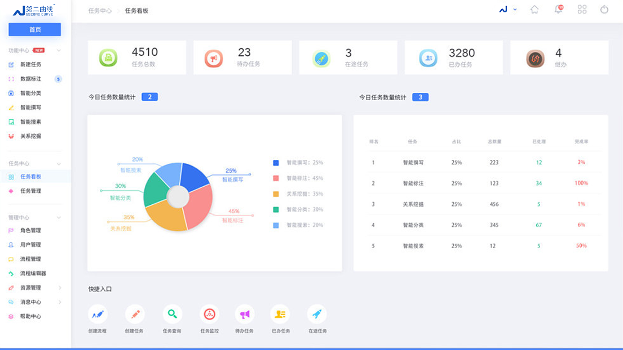Expand the 资源管理 submenu arrow
Screen dimensions: 623x350
pos(60,288)
